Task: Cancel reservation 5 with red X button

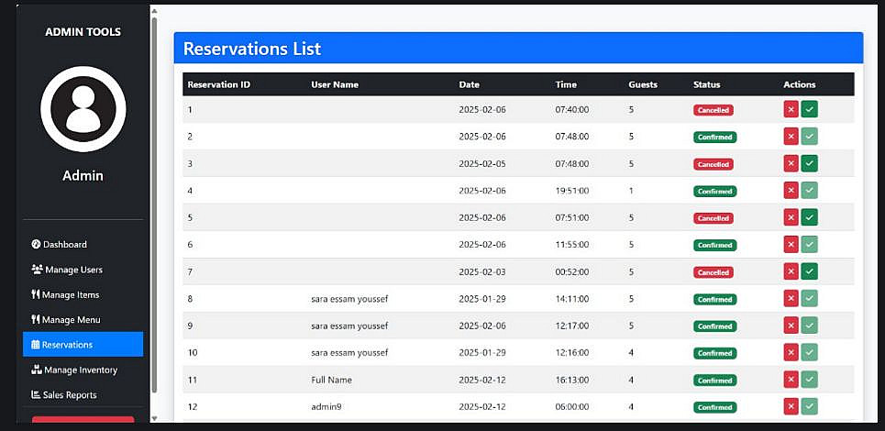Action: 791,217
